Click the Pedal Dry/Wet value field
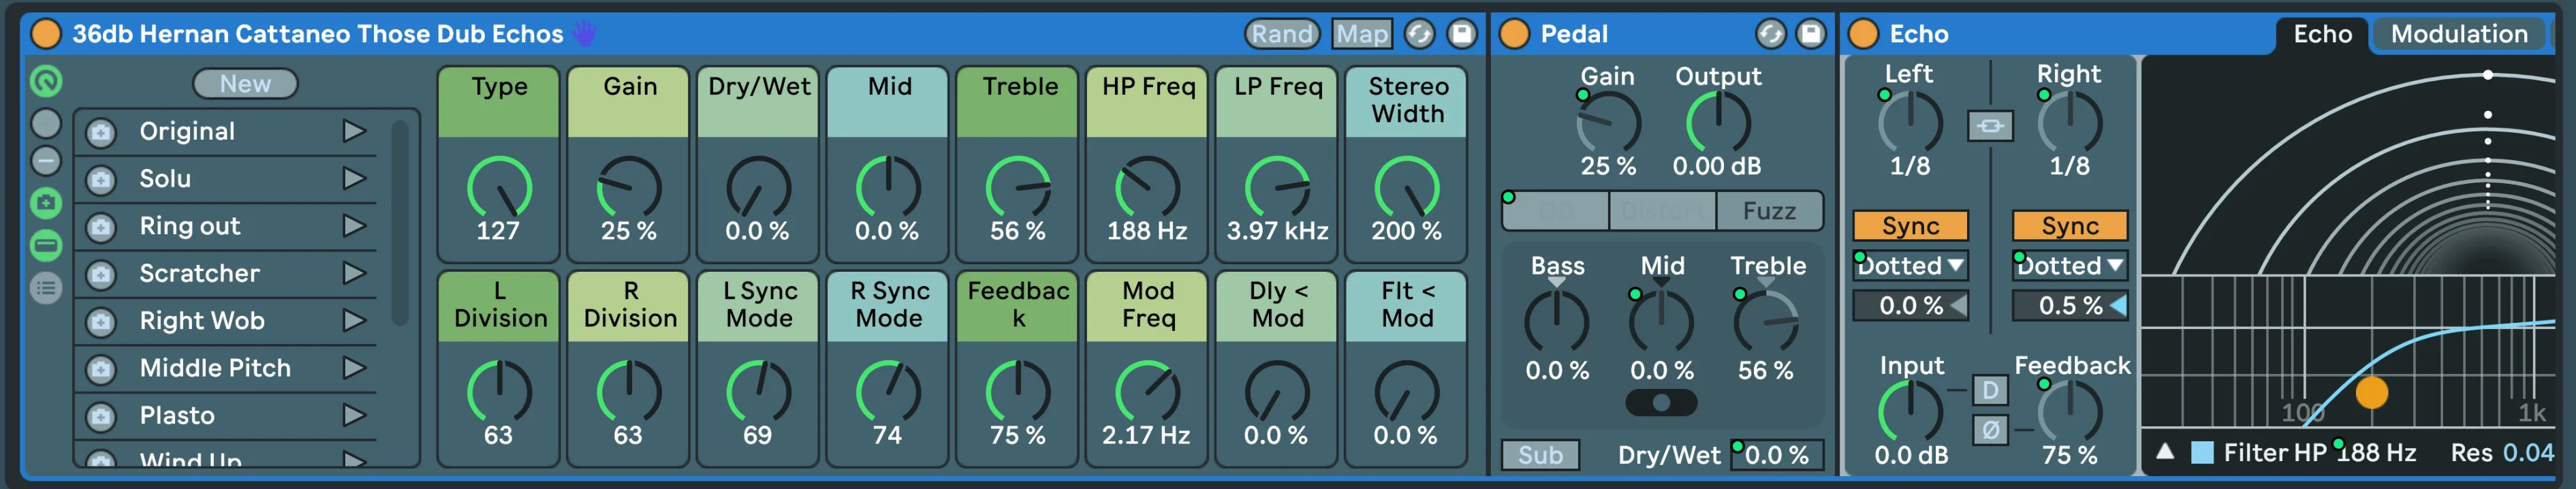This screenshot has height=489, width=2576. 1777,455
